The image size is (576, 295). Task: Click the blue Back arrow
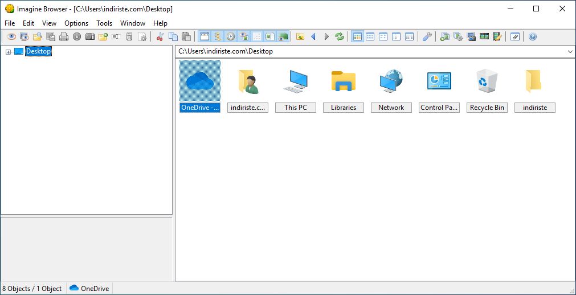(x=313, y=36)
